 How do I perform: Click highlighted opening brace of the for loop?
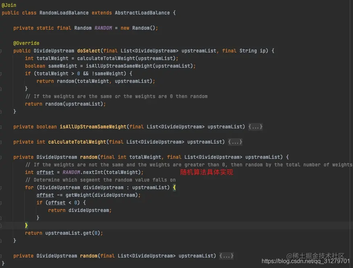tap(174, 188)
